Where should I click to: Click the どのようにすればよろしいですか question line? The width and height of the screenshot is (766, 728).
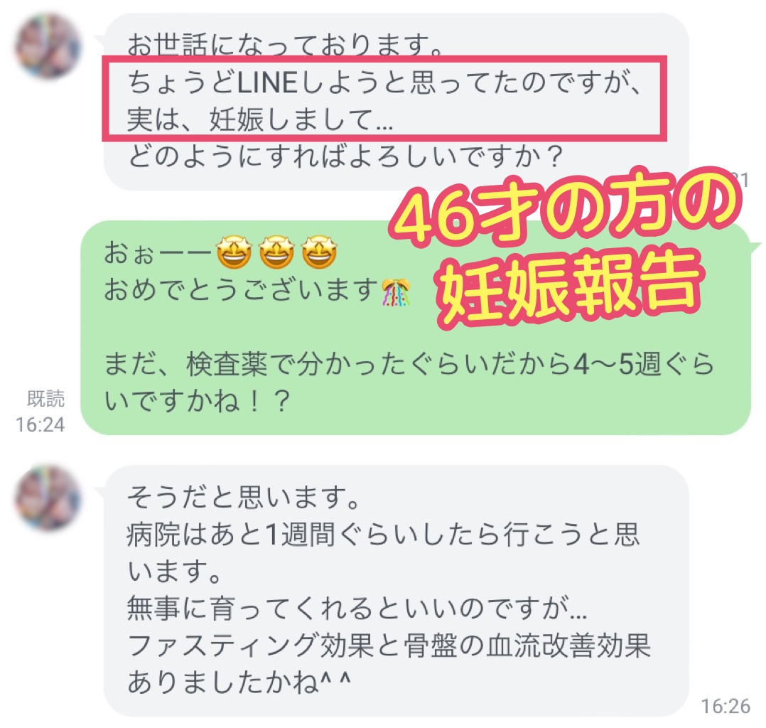[x=346, y=156]
